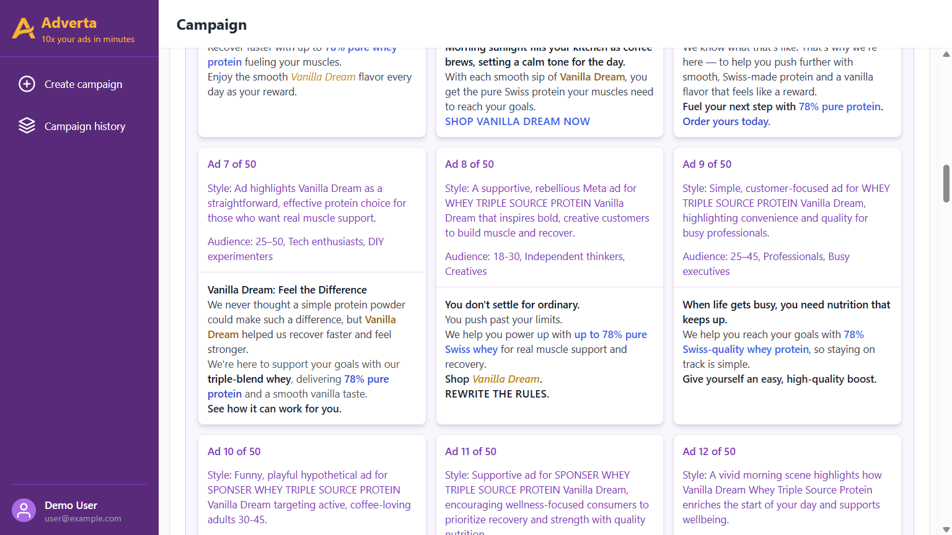Select the 'Ad 8 of 50' card heading
The height and width of the screenshot is (535, 952).
tap(469, 164)
